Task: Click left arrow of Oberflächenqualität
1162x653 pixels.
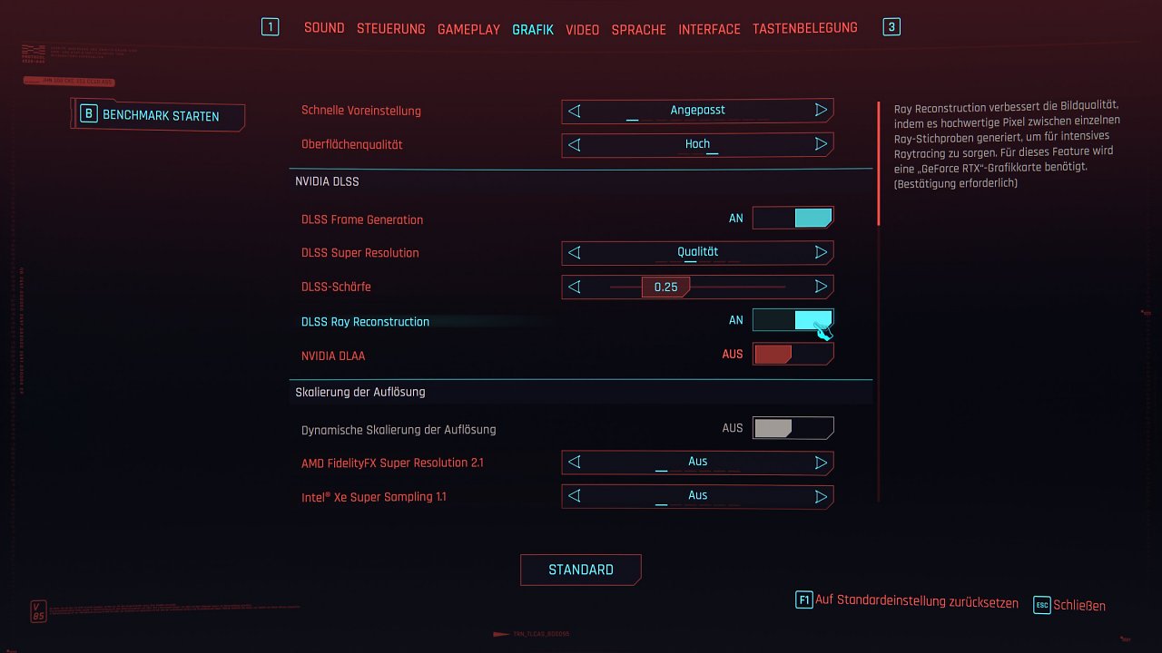Action: [574, 144]
